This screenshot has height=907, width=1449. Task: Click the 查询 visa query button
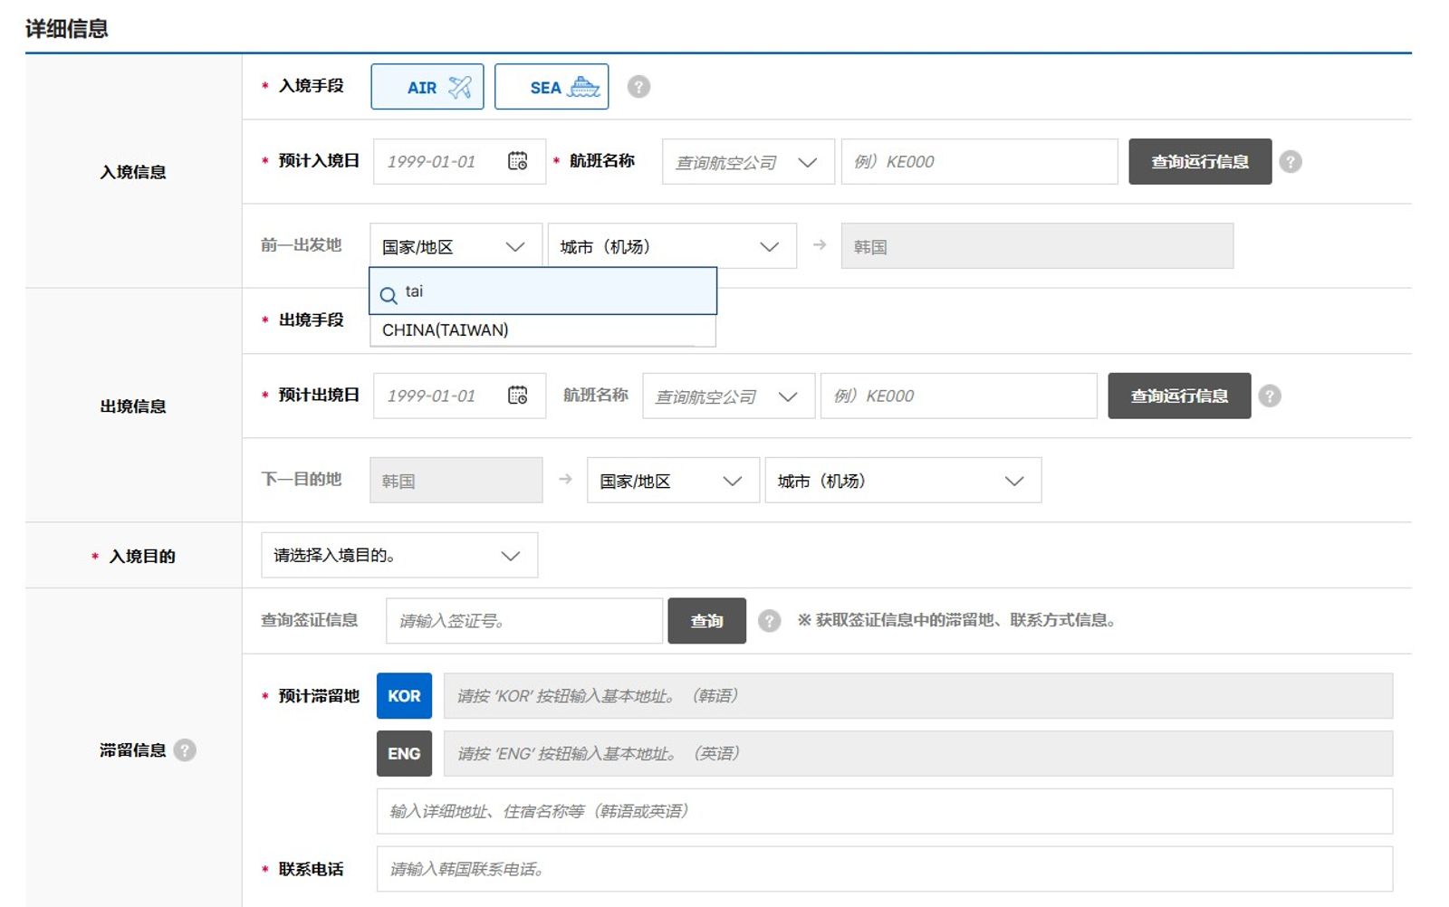(706, 620)
